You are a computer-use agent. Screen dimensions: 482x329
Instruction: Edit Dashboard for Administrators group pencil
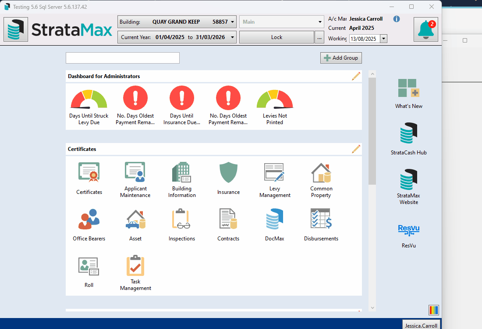tap(356, 76)
